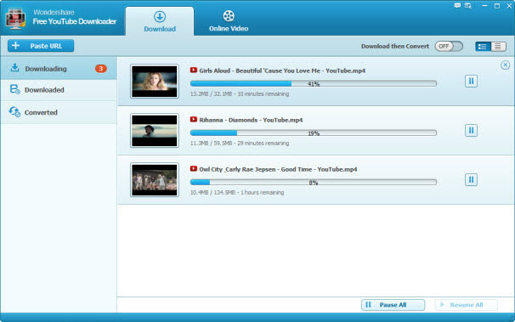Viewport: 515px width, 322px height.
Task: Open the Converted list in sidebar
Action: [x=59, y=112]
